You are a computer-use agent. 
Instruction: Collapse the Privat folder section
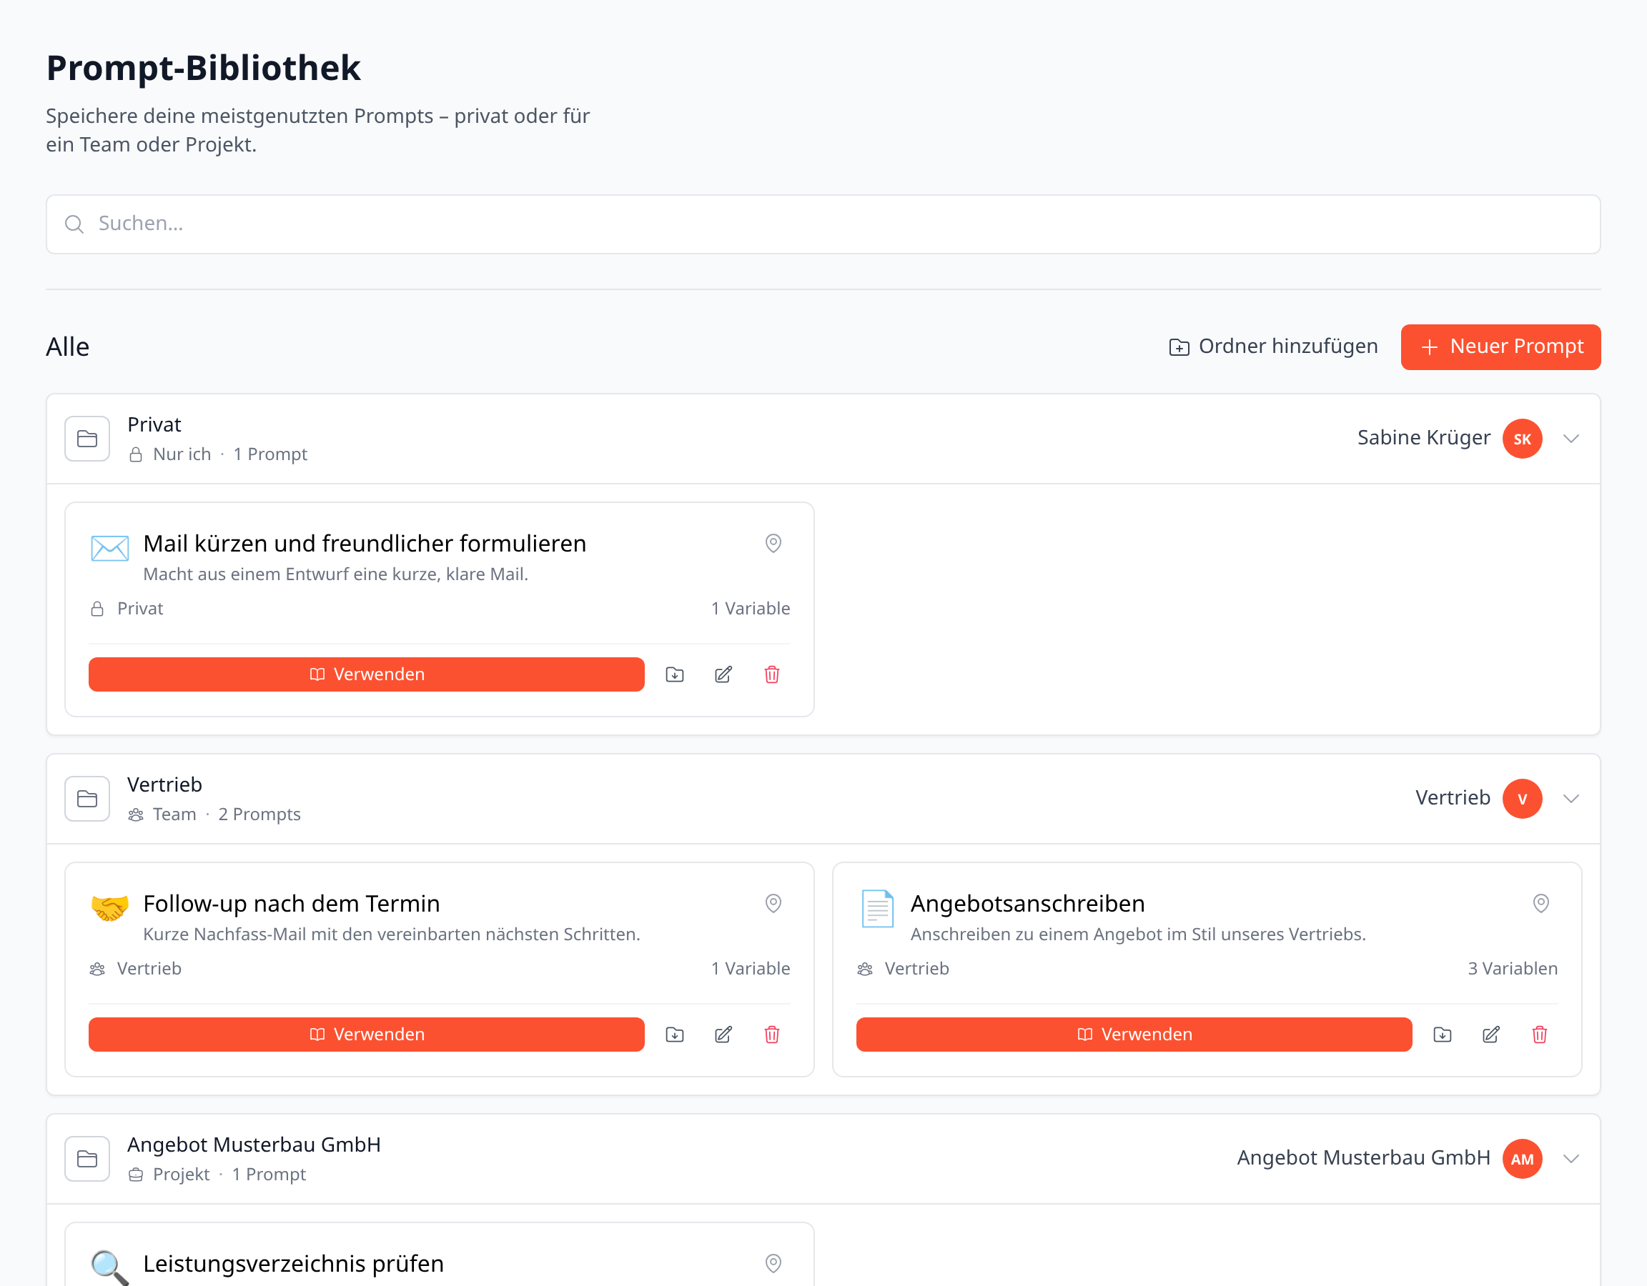click(x=1571, y=439)
